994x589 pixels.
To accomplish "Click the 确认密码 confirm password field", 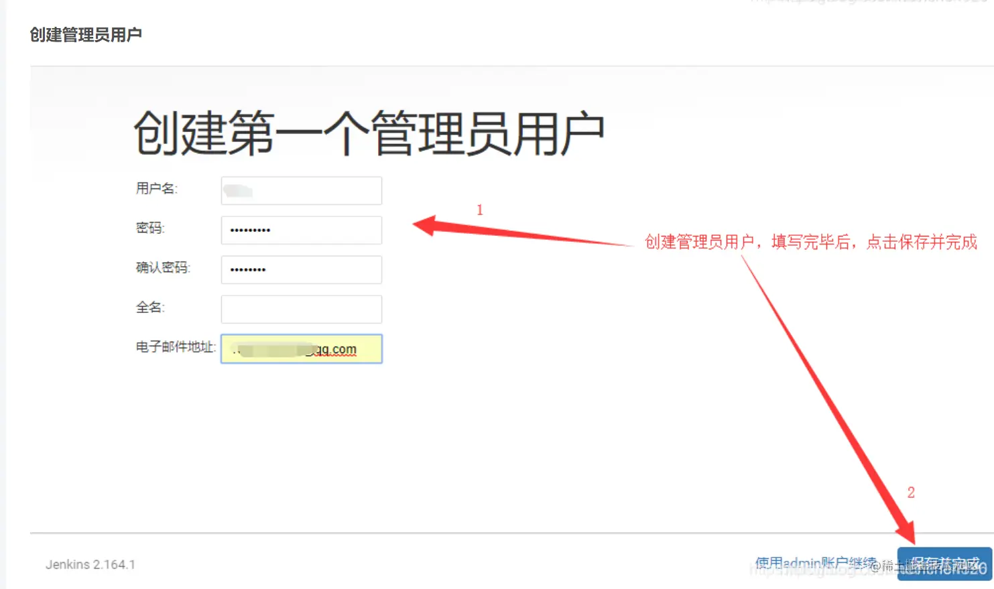I will (302, 269).
